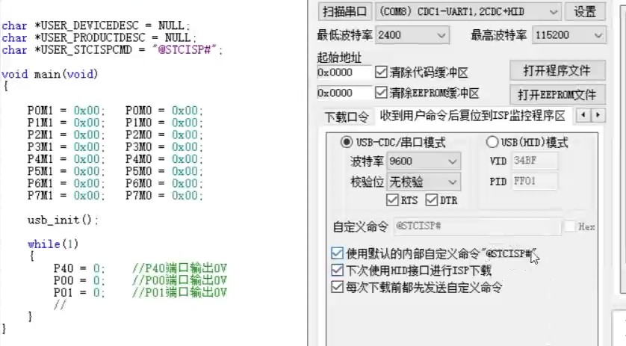Click the 设置 settings button

[x=585, y=12]
